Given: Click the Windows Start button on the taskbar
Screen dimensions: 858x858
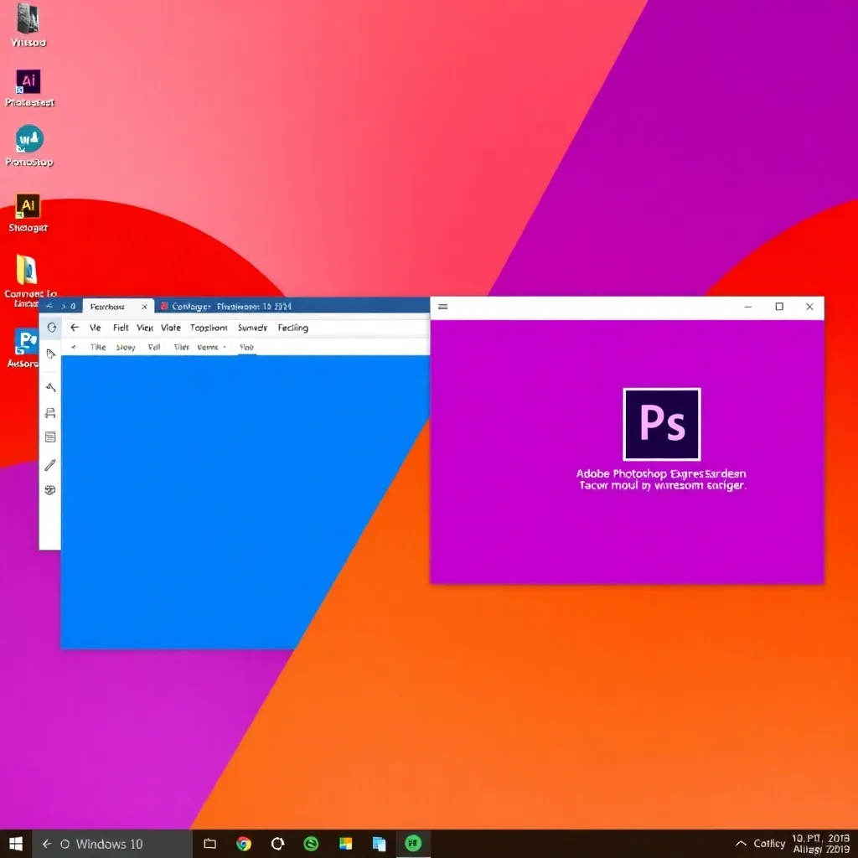Looking at the screenshot, I should [x=13, y=844].
